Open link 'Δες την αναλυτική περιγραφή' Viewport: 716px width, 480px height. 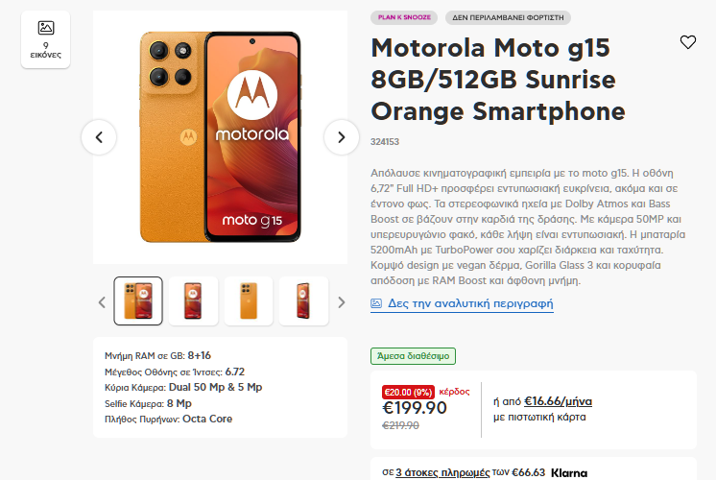pyautogui.click(x=470, y=303)
